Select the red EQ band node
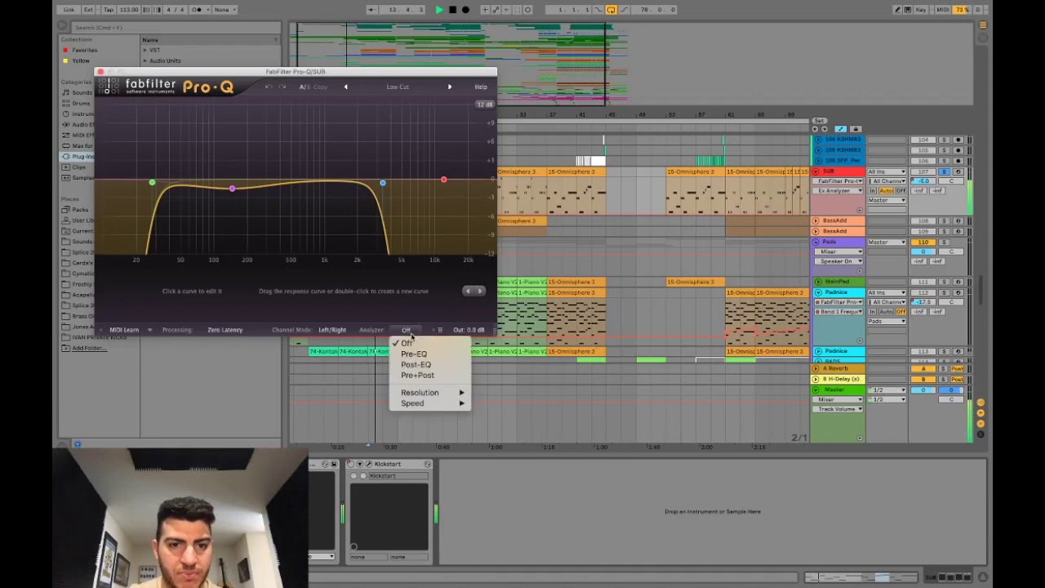The width and height of the screenshot is (1045, 588). pyautogui.click(x=444, y=179)
